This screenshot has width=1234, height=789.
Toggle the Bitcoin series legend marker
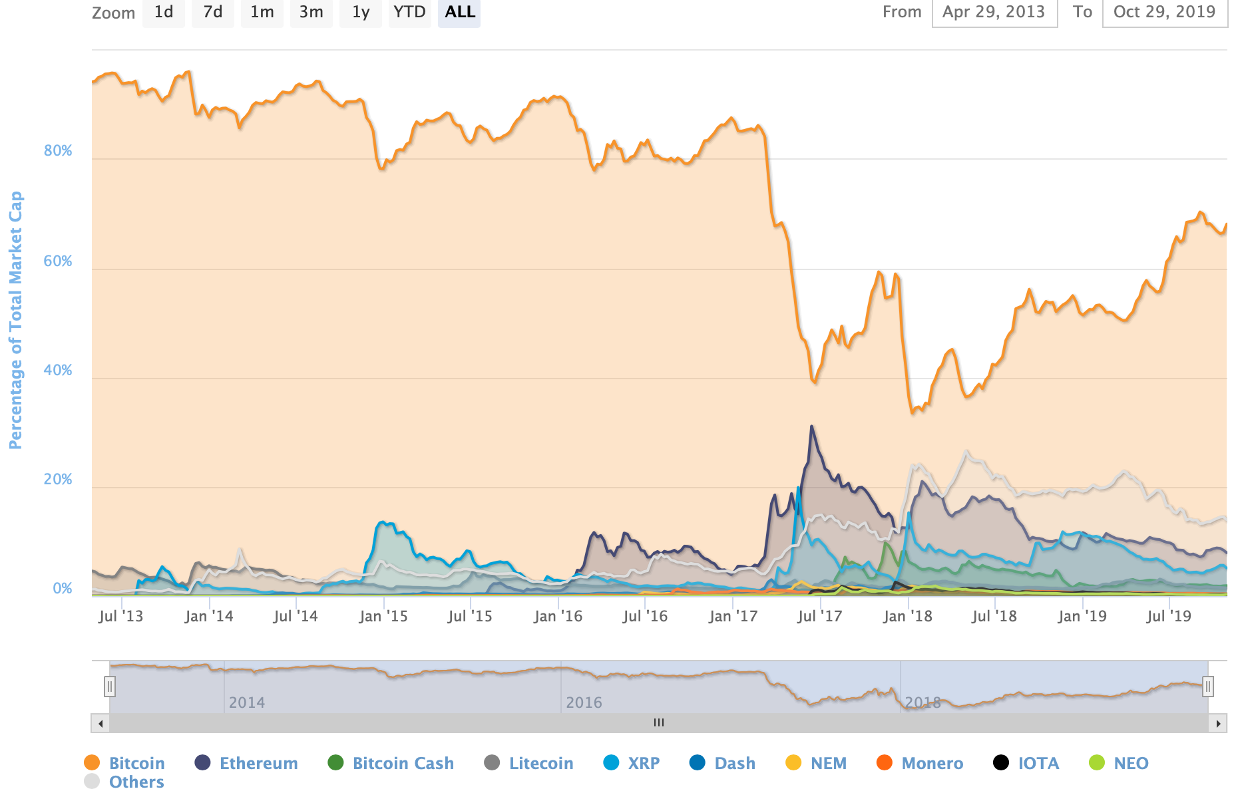click(x=92, y=762)
